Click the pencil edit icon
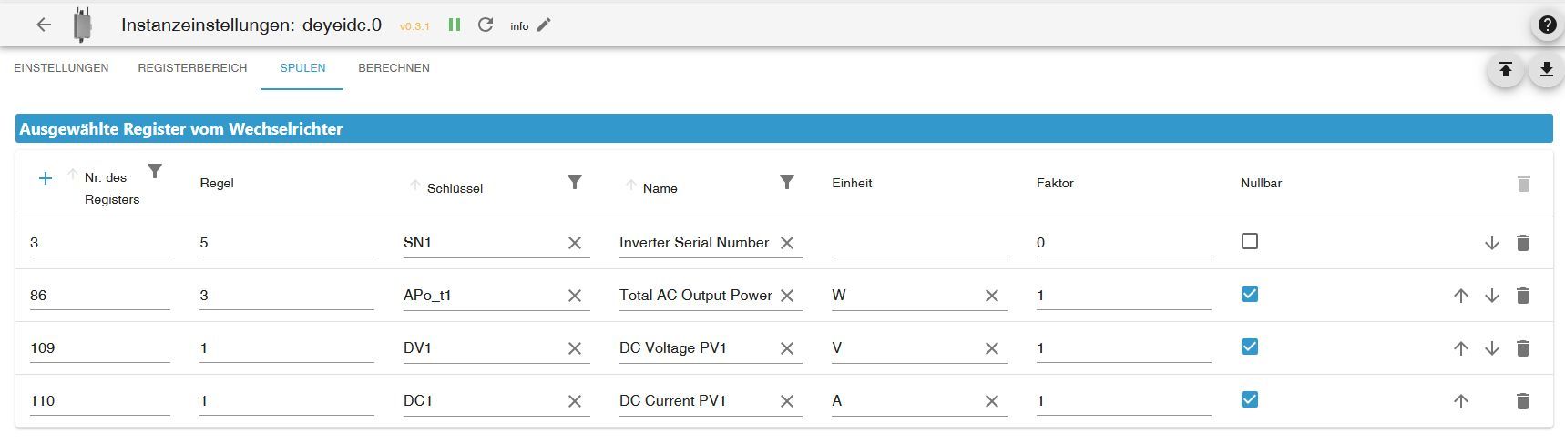 coord(544,25)
